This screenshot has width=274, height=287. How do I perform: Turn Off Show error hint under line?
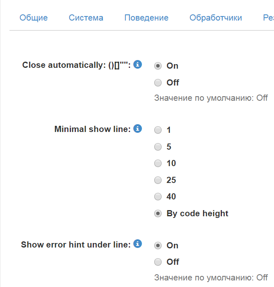[x=158, y=262]
